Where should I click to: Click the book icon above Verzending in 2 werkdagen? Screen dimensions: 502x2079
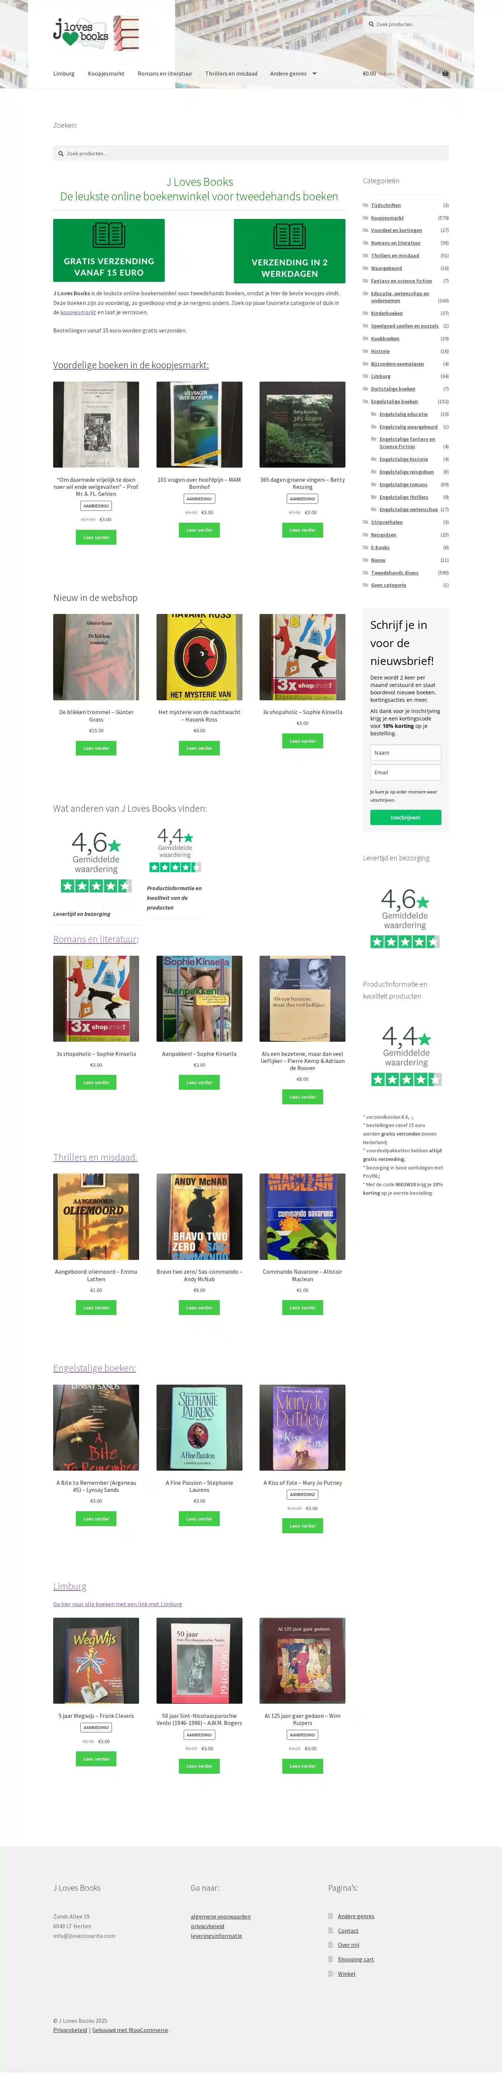289,236
